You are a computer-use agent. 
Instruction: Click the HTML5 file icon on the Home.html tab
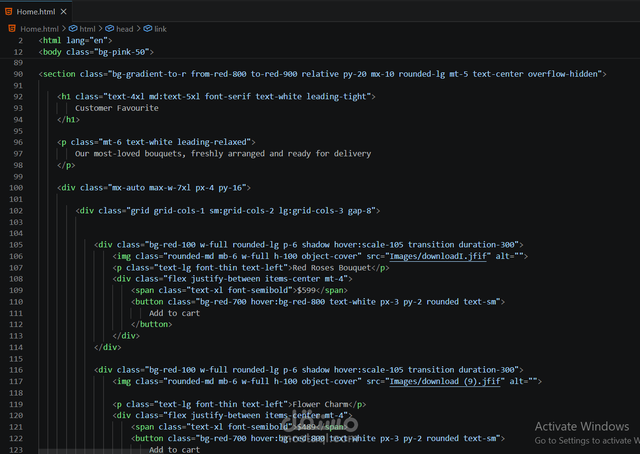pyautogui.click(x=9, y=12)
